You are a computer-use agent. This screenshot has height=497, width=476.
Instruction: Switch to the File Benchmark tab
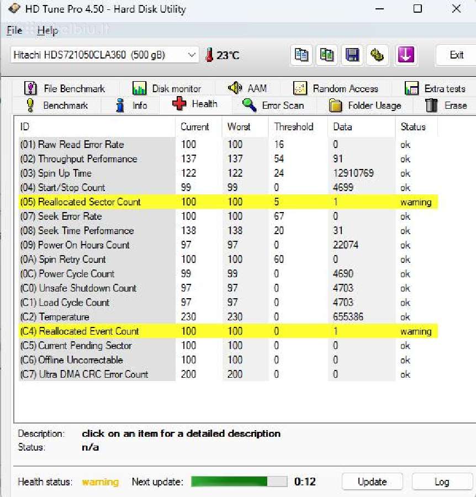pos(65,88)
